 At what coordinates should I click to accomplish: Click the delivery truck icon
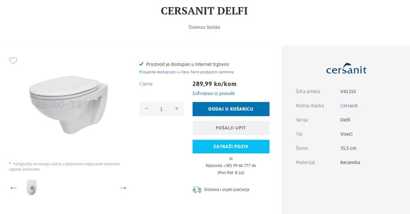click(x=197, y=189)
